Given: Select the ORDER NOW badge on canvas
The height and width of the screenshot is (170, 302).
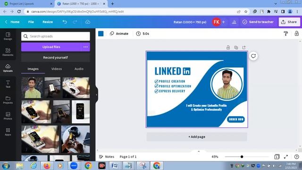Looking at the screenshot, I should [x=236, y=119].
